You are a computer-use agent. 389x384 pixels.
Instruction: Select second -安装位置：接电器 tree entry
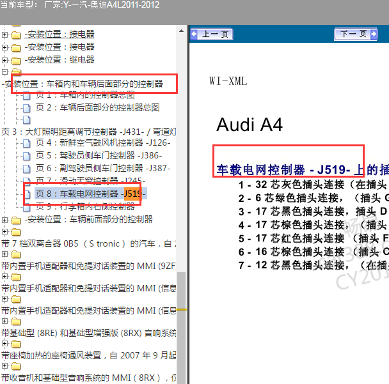pyautogui.click(x=60, y=47)
